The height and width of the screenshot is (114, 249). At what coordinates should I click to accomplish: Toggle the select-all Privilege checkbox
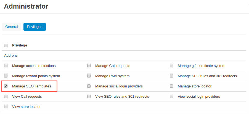click(6, 45)
